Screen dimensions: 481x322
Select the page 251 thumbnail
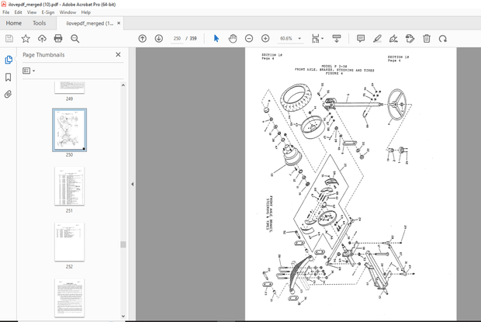69,186
